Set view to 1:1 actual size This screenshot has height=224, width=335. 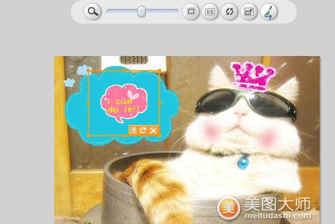point(210,12)
